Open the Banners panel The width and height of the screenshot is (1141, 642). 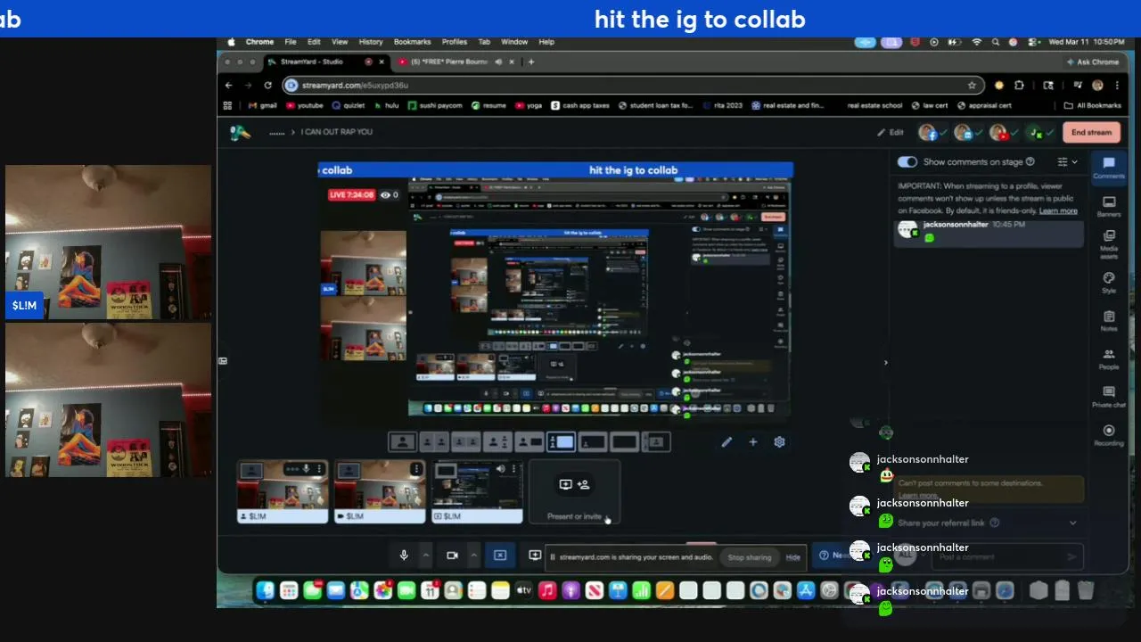(x=1109, y=206)
